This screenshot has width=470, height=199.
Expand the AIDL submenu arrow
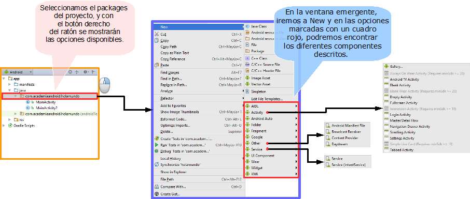[296, 106]
